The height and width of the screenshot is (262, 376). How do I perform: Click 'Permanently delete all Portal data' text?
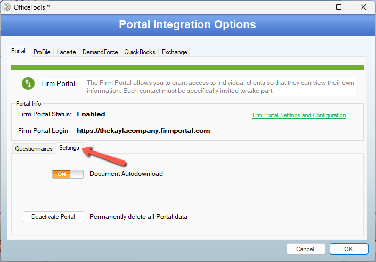[x=138, y=217]
